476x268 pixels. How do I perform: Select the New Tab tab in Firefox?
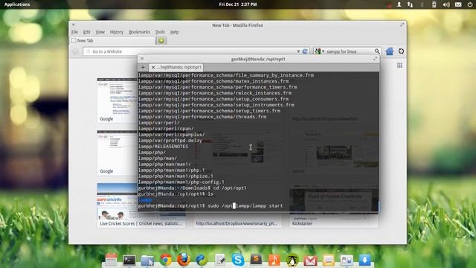tap(112, 40)
